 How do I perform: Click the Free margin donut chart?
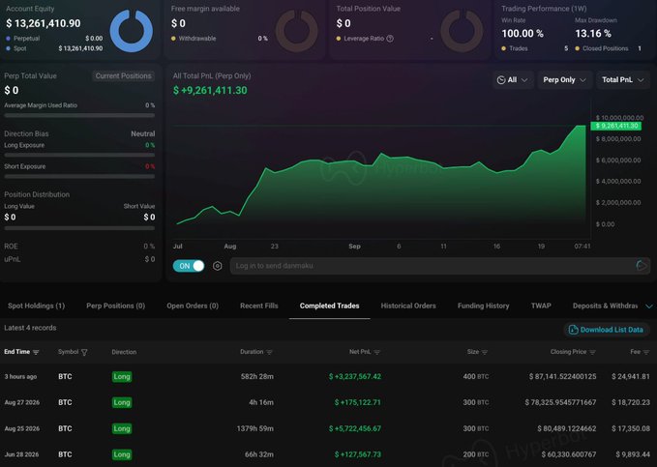[x=297, y=31]
